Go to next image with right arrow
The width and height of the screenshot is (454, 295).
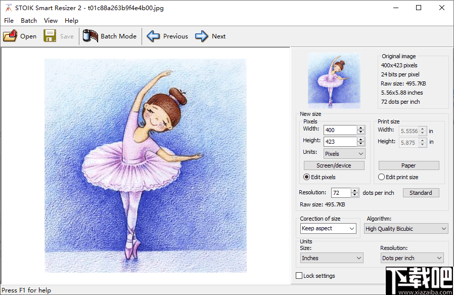tap(202, 36)
